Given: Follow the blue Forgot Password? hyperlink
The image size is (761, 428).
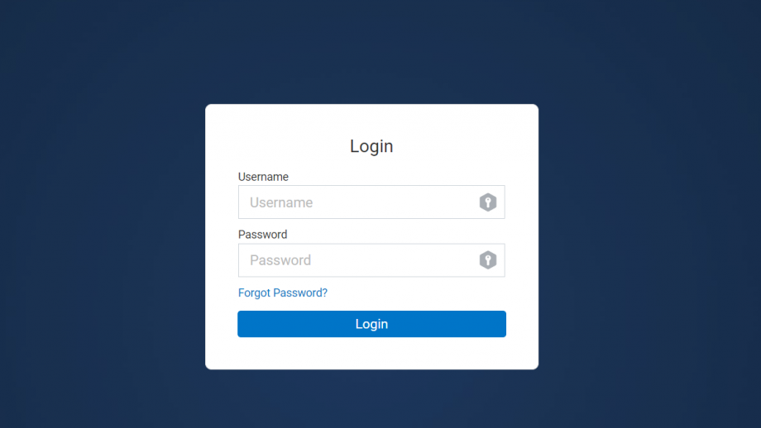Looking at the screenshot, I should 282,292.
